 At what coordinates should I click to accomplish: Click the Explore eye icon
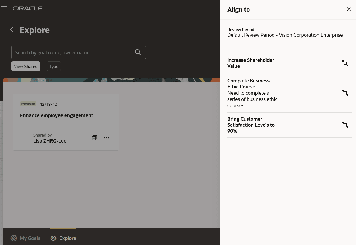53,238
